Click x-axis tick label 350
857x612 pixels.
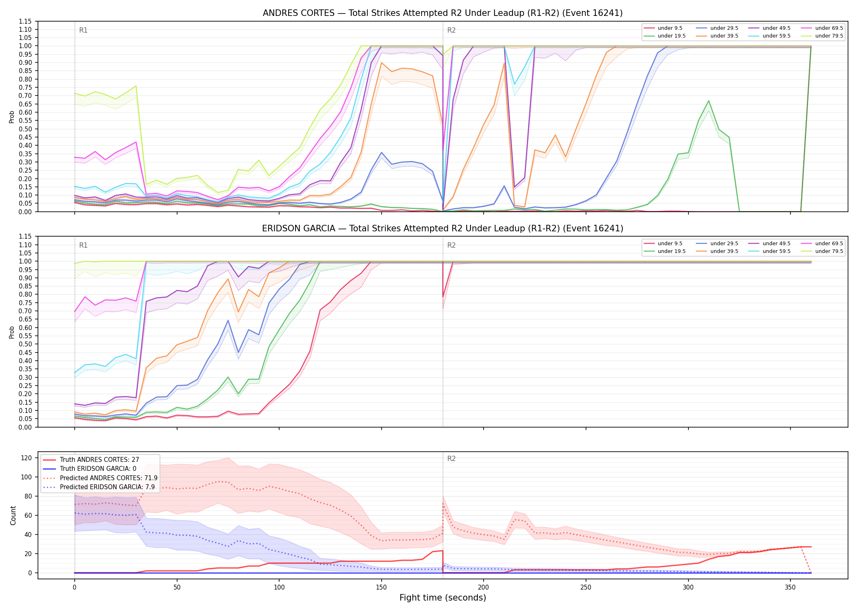pos(790,588)
